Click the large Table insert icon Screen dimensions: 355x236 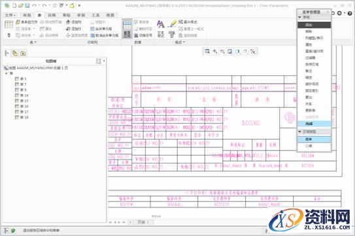(x=9, y=24)
